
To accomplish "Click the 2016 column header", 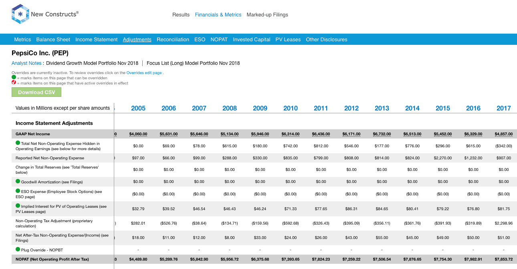I will click(x=473, y=108).
